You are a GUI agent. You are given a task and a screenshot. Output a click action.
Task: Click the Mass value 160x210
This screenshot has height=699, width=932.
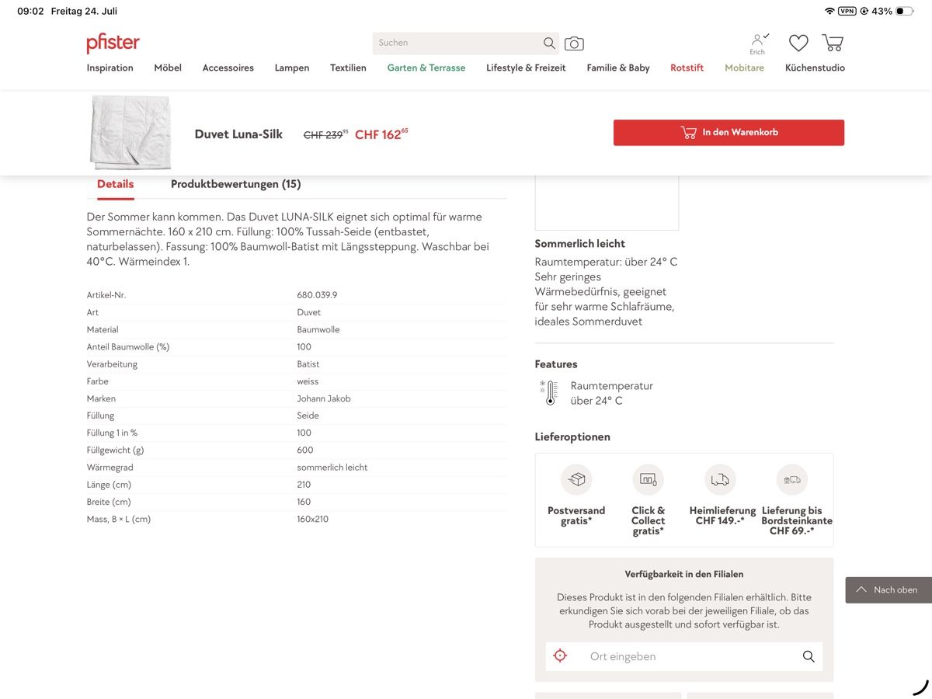312,519
